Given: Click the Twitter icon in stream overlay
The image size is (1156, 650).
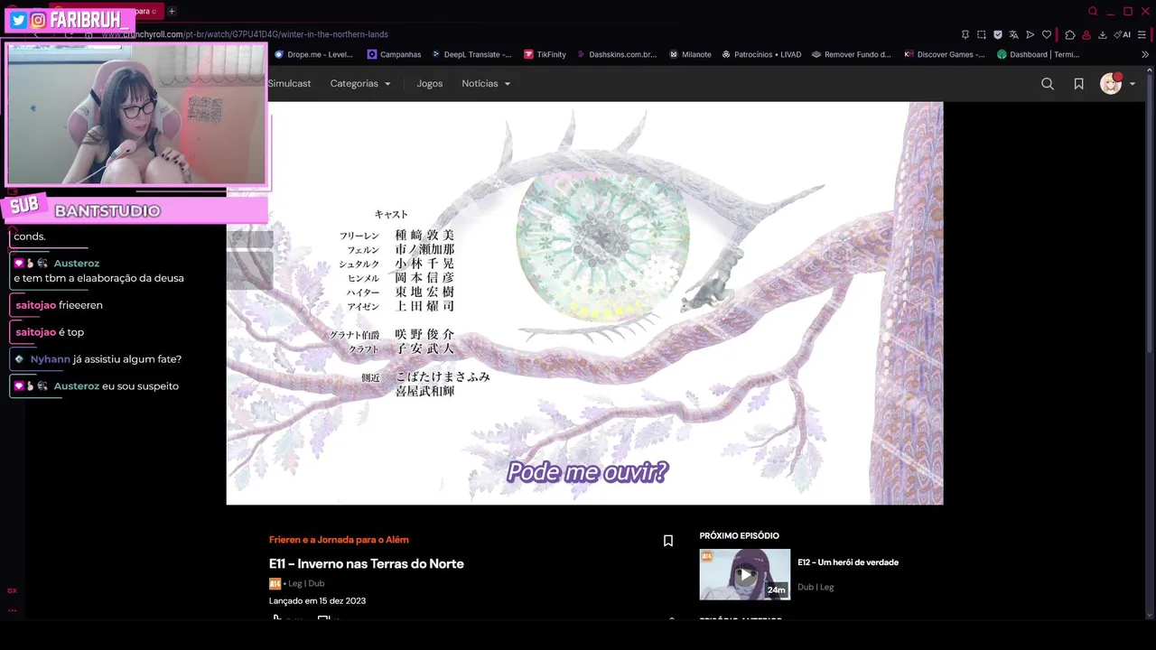Looking at the screenshot, I should click(x=18, y=20).
